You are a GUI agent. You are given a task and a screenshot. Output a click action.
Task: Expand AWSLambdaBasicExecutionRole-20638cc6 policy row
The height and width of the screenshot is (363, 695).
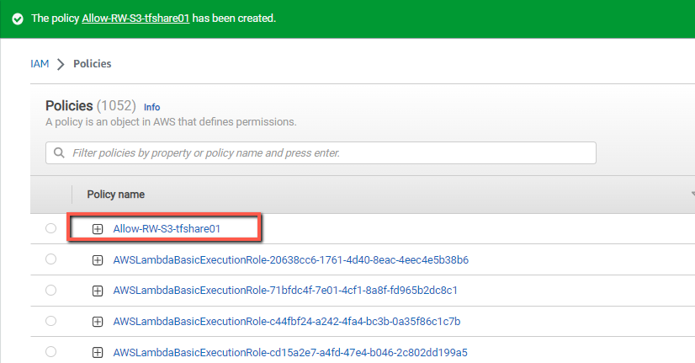[x=98, y=260]
